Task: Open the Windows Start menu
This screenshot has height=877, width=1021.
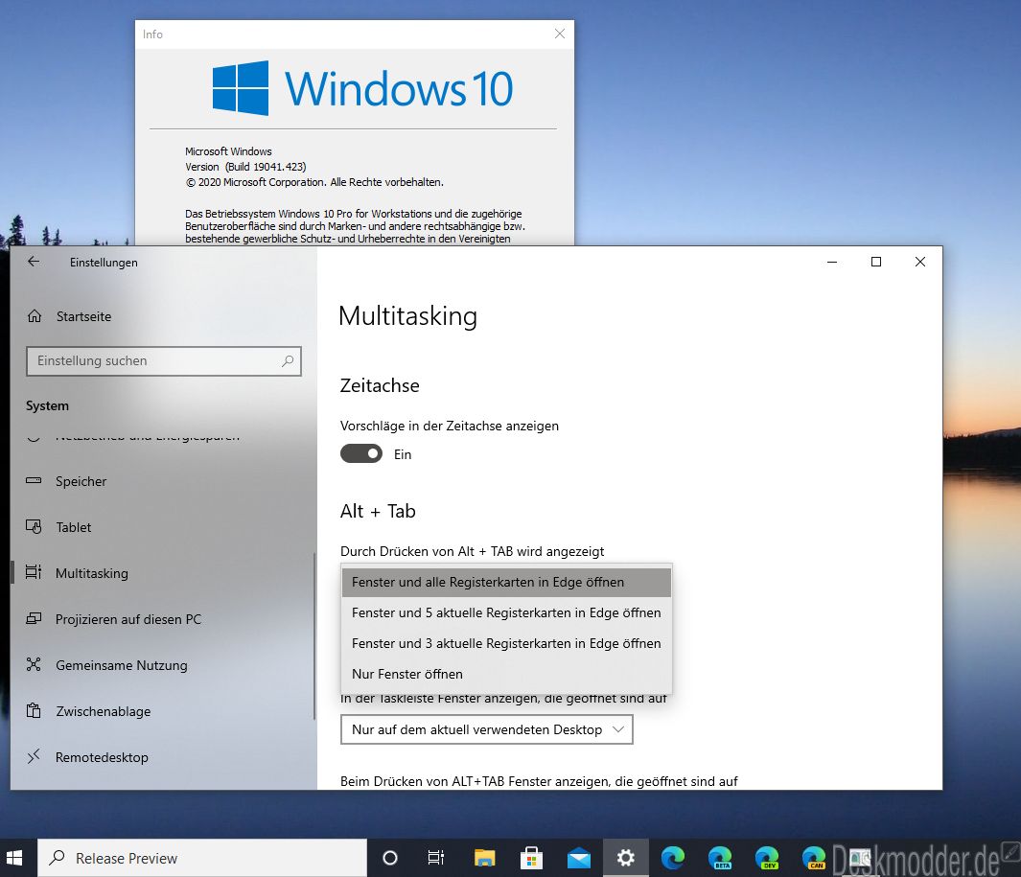Action: [14, 858]
